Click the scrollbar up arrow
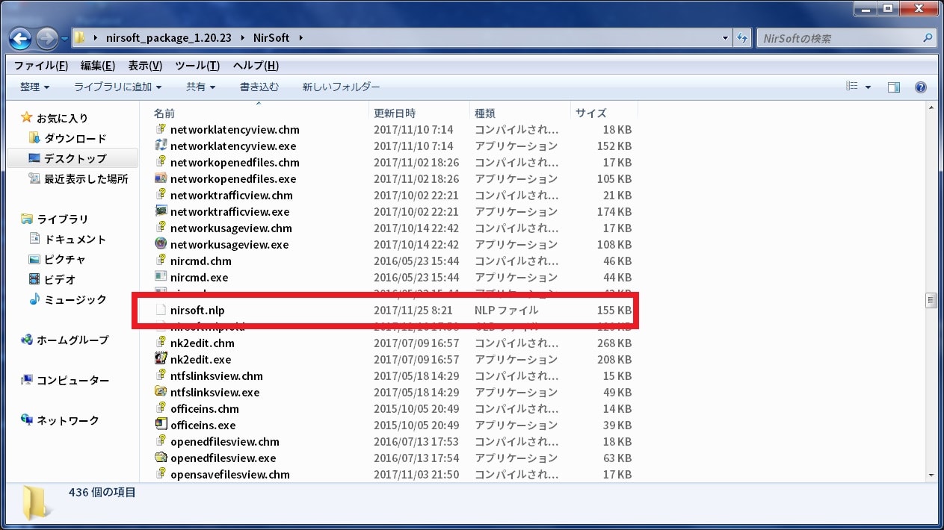The width and height of the screenshot is (944, 530). (x=931, y=109)
